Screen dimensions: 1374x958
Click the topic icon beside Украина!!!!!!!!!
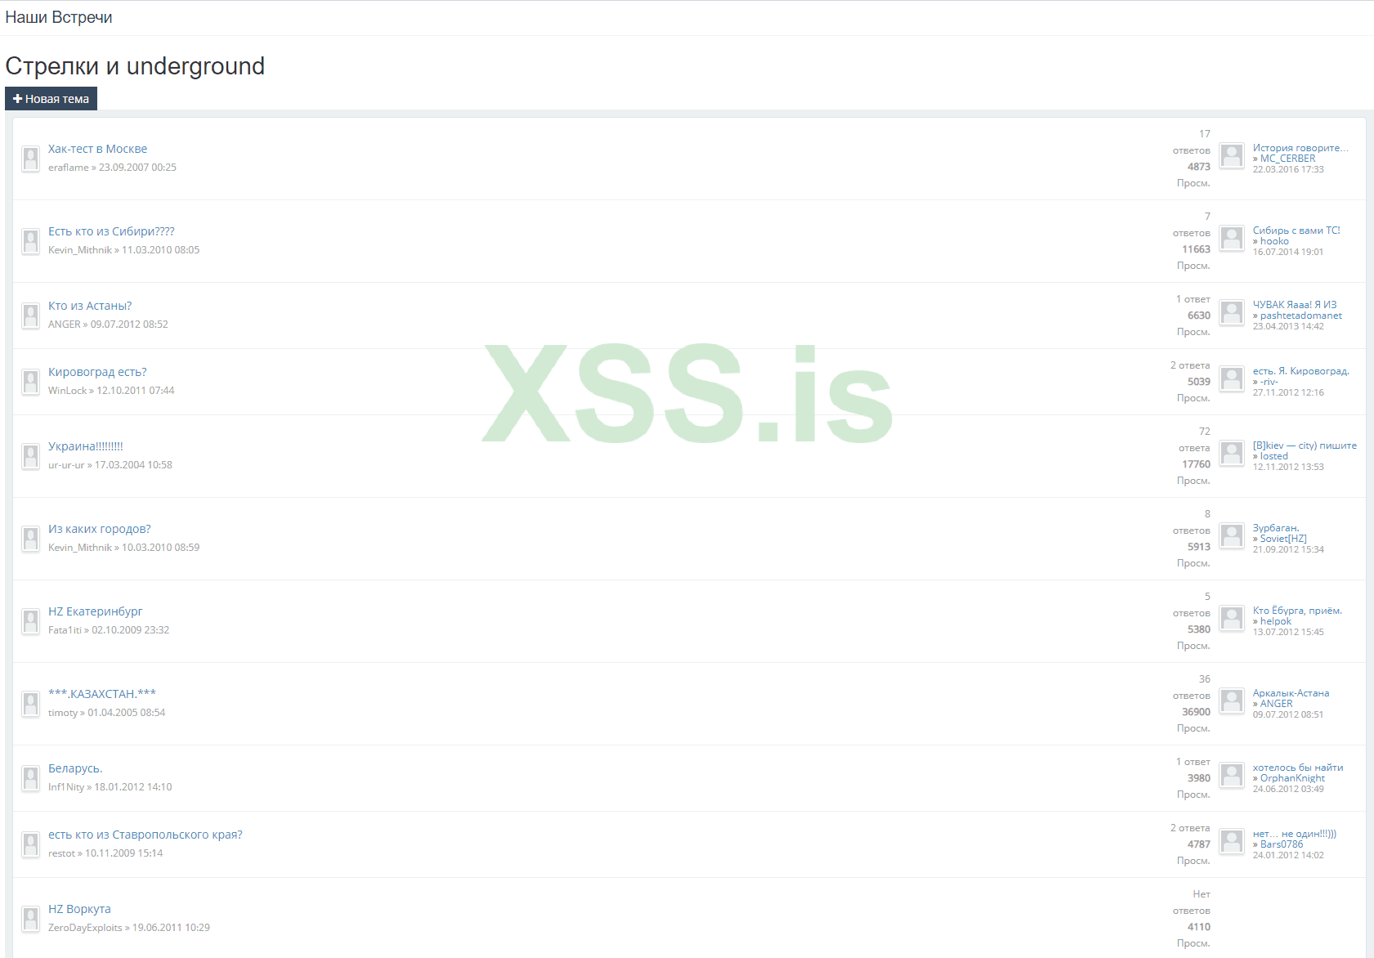[30, 456]
